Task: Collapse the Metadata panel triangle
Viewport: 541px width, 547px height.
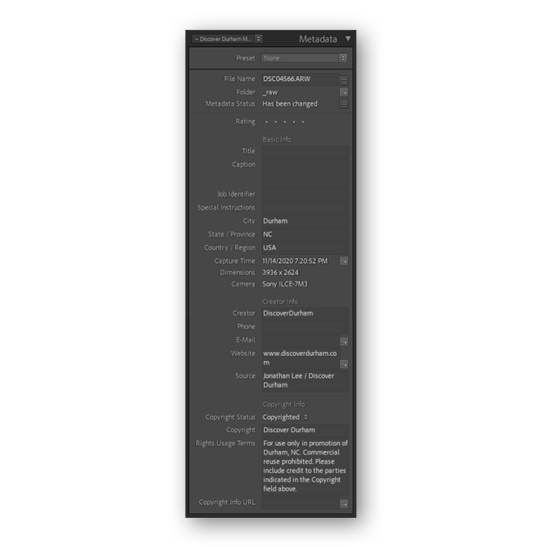Action: pyautogui.click(x=348, y=39)
